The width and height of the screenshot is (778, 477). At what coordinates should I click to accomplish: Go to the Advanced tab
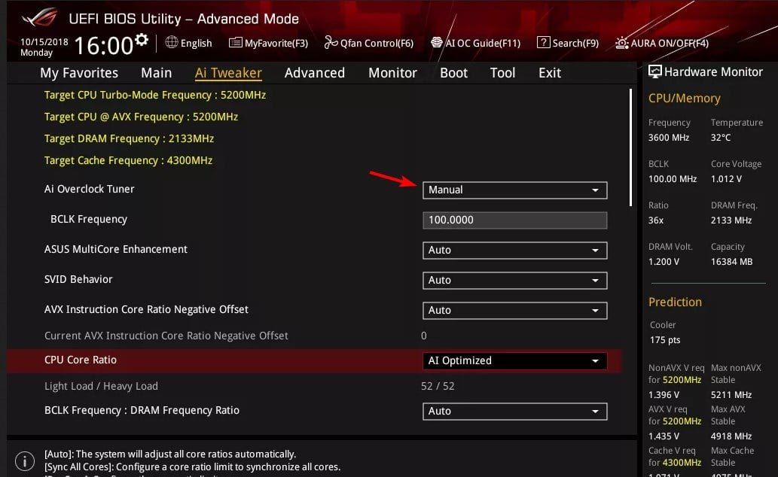click(315, 73)
